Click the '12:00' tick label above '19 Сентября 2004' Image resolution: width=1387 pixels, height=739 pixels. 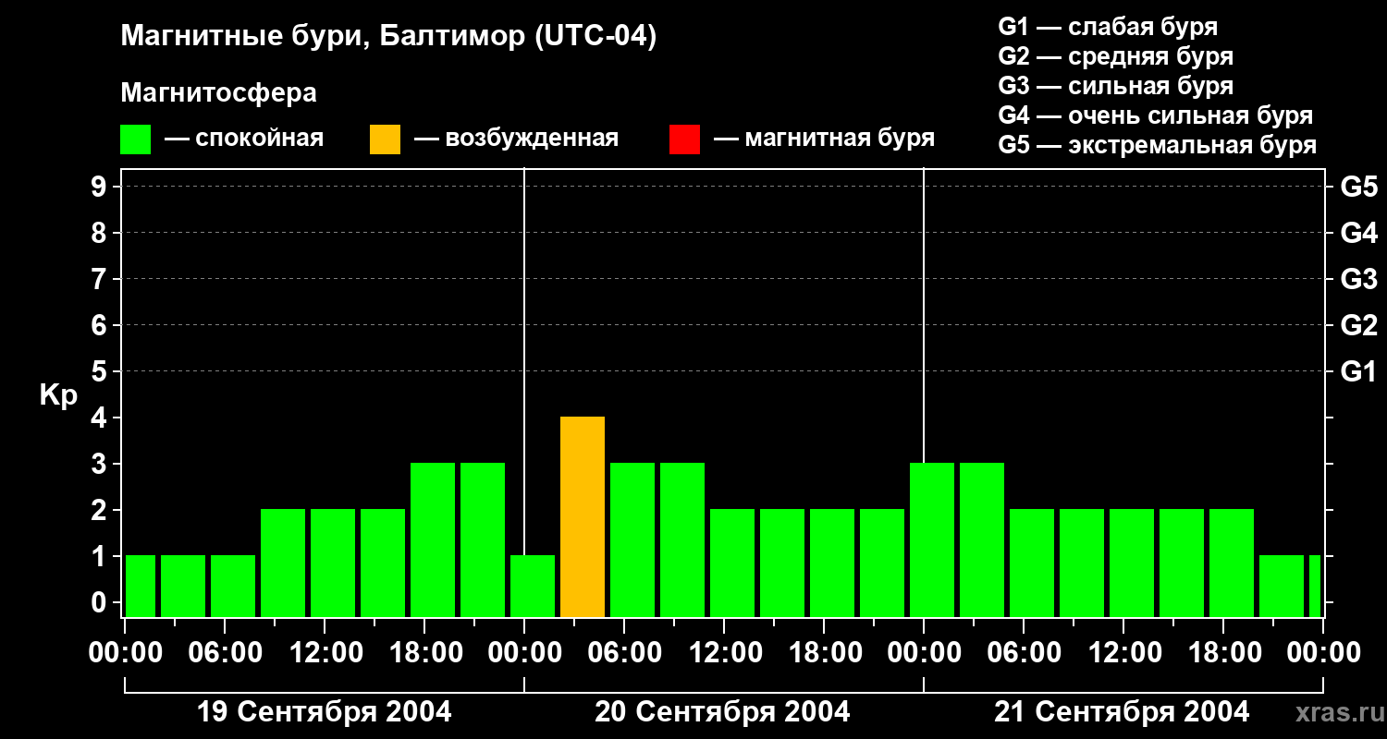[x=325, y=653]
